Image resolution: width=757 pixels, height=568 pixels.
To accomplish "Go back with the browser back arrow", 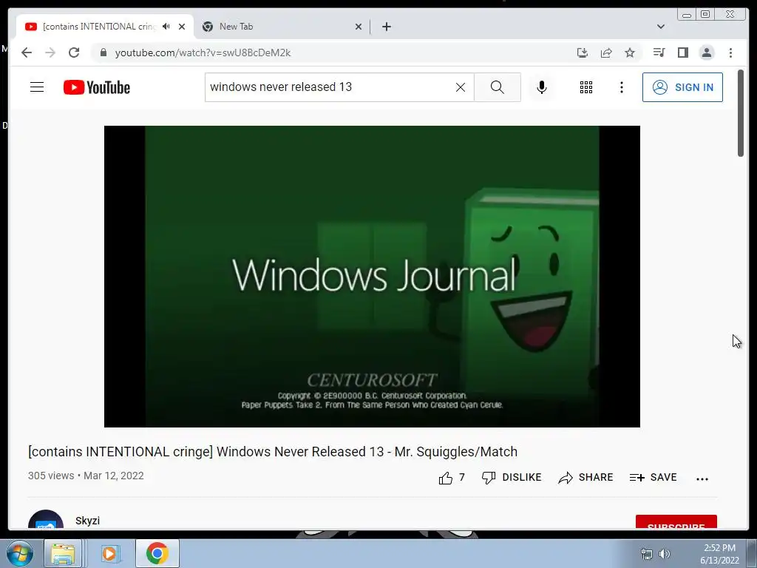I will tap(27, 53).
